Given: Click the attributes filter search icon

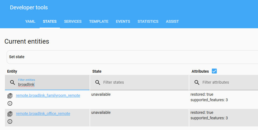Looking at the screenshot, I should coord(197,82).
